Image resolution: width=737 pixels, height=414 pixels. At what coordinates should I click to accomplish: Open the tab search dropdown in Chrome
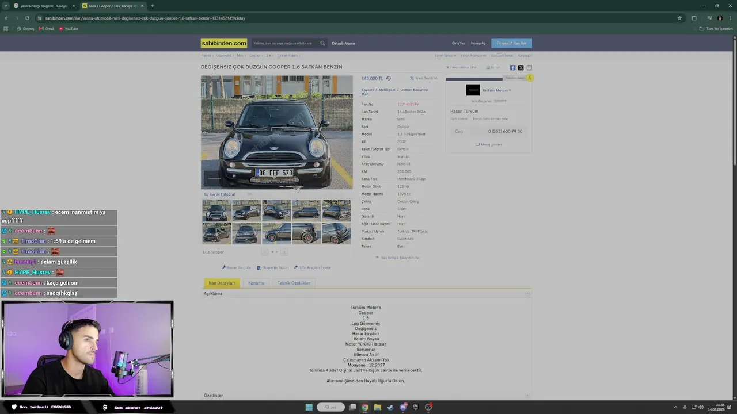click(x=6, y=6)
